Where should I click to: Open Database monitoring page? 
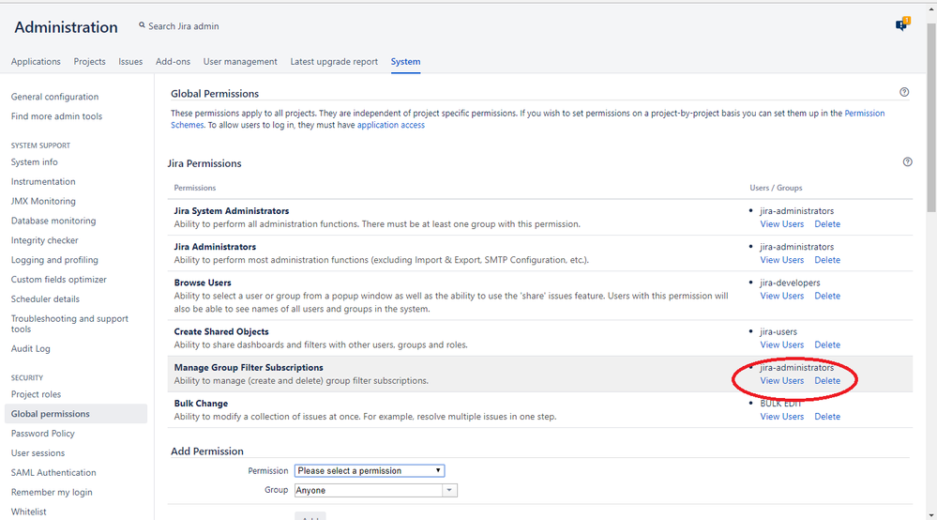click(53, 222)
